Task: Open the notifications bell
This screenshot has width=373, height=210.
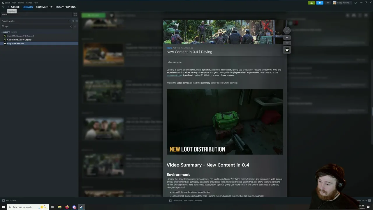Action: (x=328, y=3)
